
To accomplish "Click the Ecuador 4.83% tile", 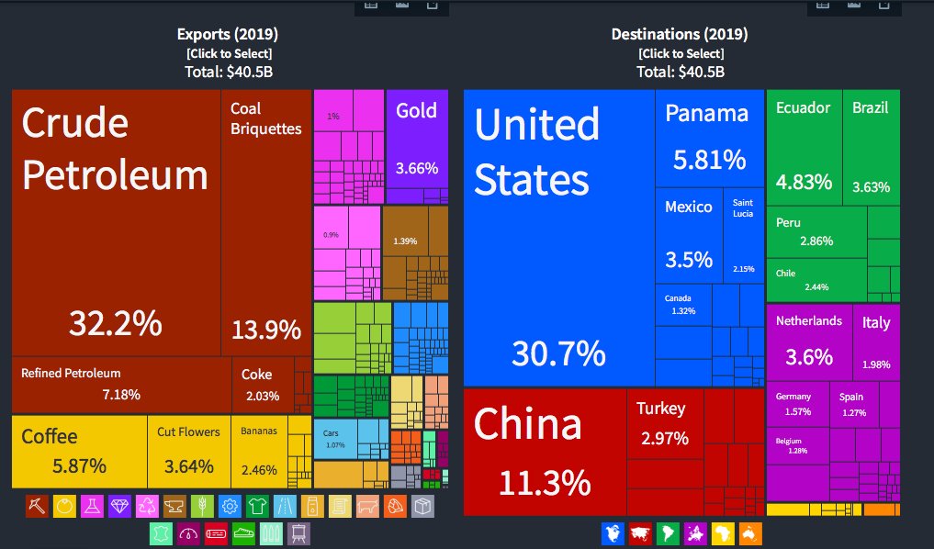I will pos(805,148).
